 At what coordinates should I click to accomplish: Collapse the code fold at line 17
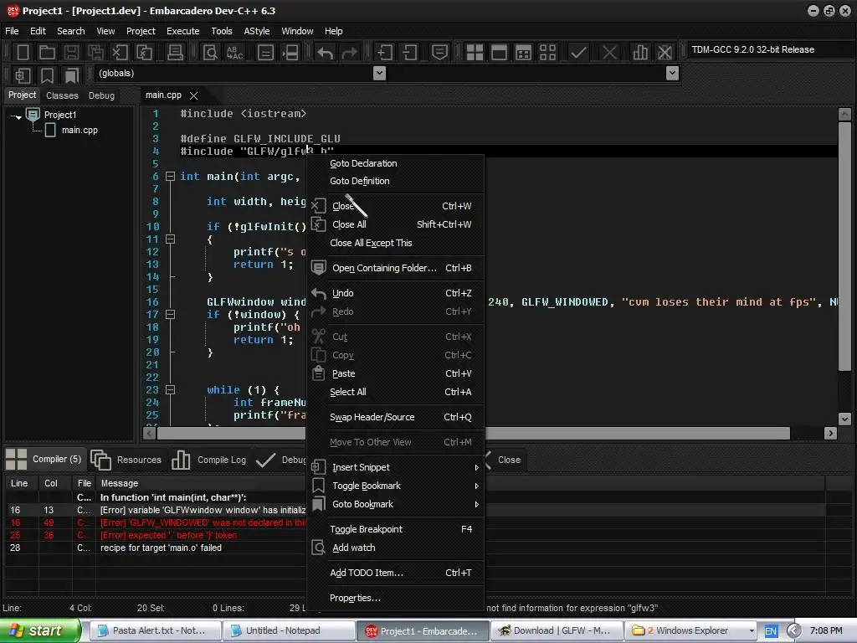click(170, 315)
